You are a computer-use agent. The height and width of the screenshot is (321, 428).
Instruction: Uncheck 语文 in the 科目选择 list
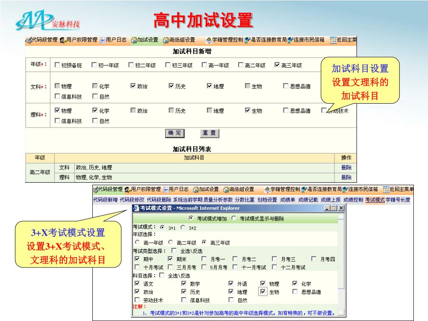point(137,283)
